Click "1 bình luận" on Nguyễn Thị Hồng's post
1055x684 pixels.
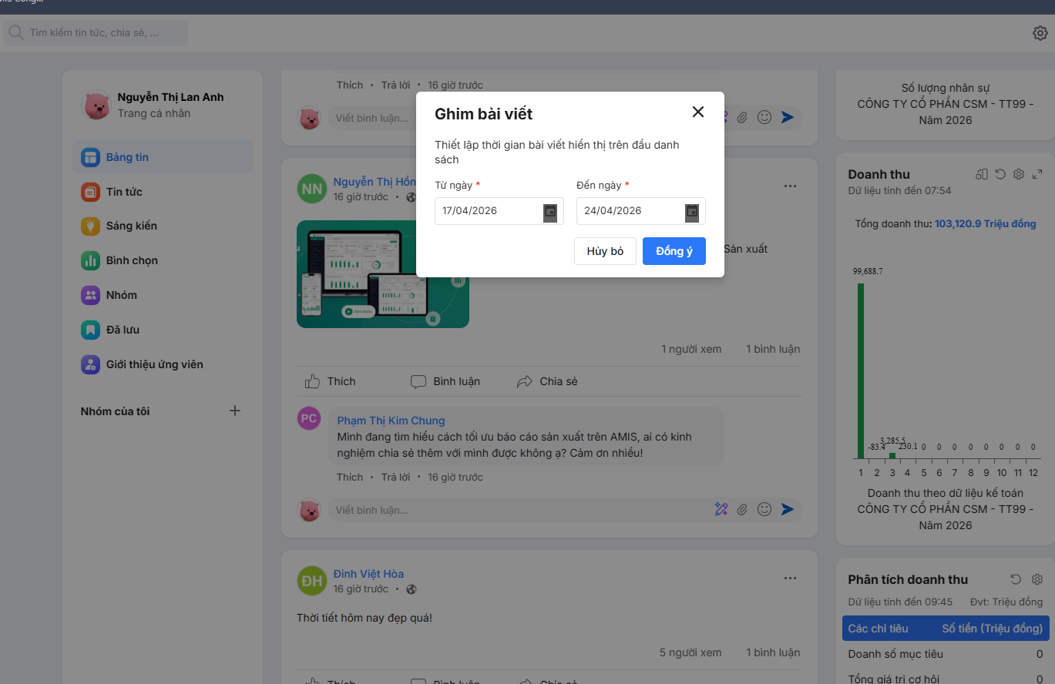(x=773, y=349)
